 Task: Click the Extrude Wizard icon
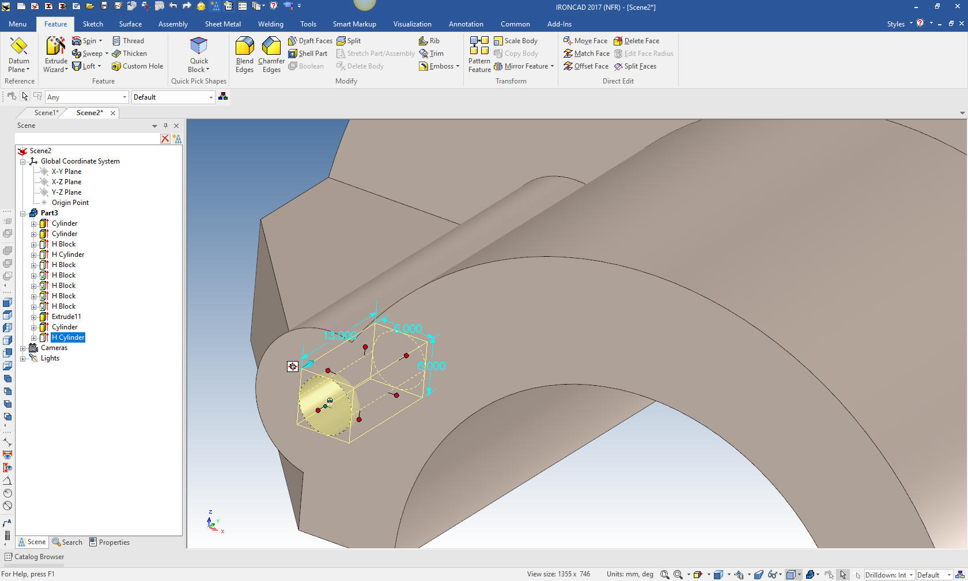56,46
